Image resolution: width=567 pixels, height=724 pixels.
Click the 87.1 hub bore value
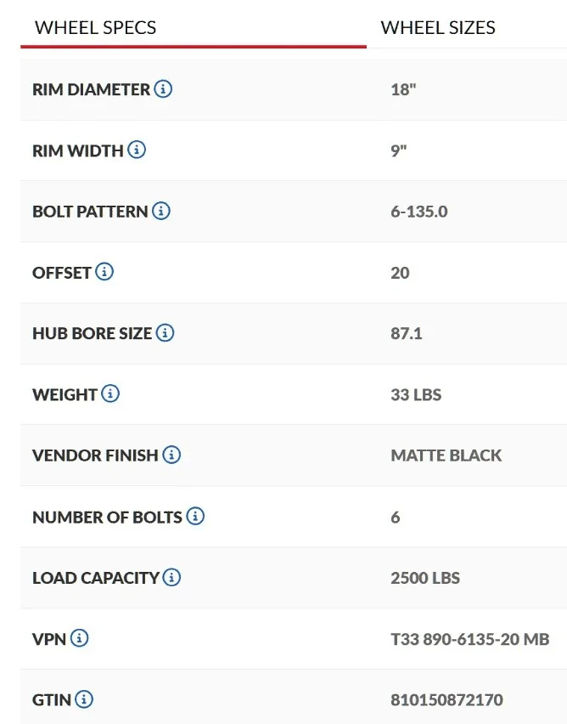(407, 333)
